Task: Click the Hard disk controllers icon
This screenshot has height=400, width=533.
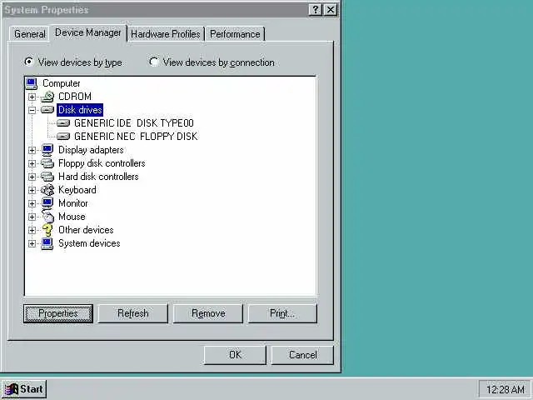Action: [47, 177]
